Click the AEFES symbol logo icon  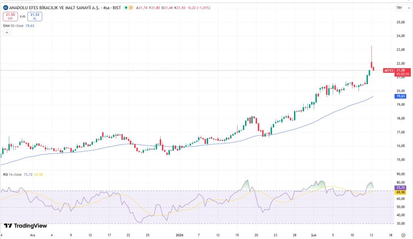5,8
